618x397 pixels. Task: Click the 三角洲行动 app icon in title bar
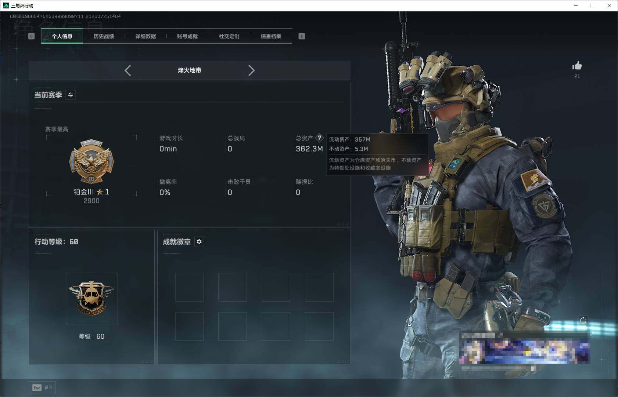coord(6,6)
